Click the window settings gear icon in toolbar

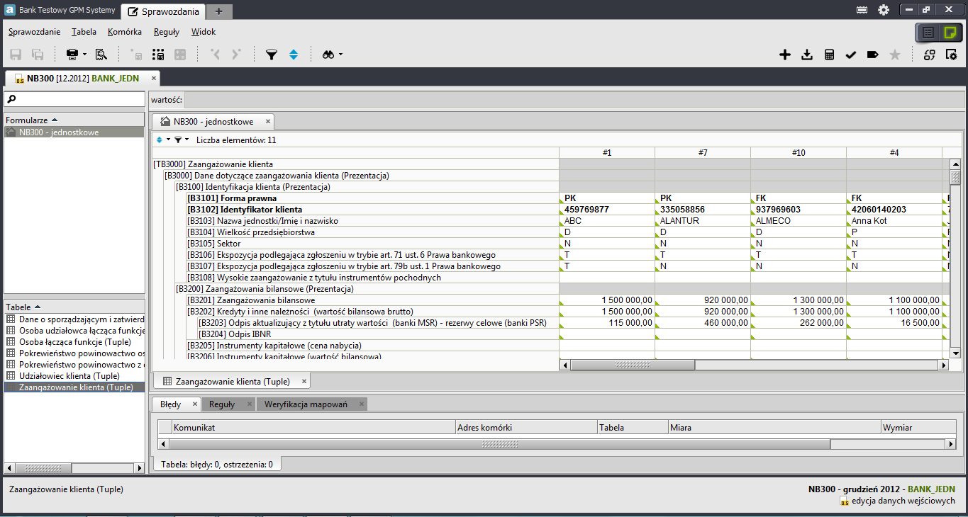point(952,55)
